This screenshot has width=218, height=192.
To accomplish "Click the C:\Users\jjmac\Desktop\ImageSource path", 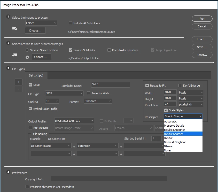I will 92,32.
